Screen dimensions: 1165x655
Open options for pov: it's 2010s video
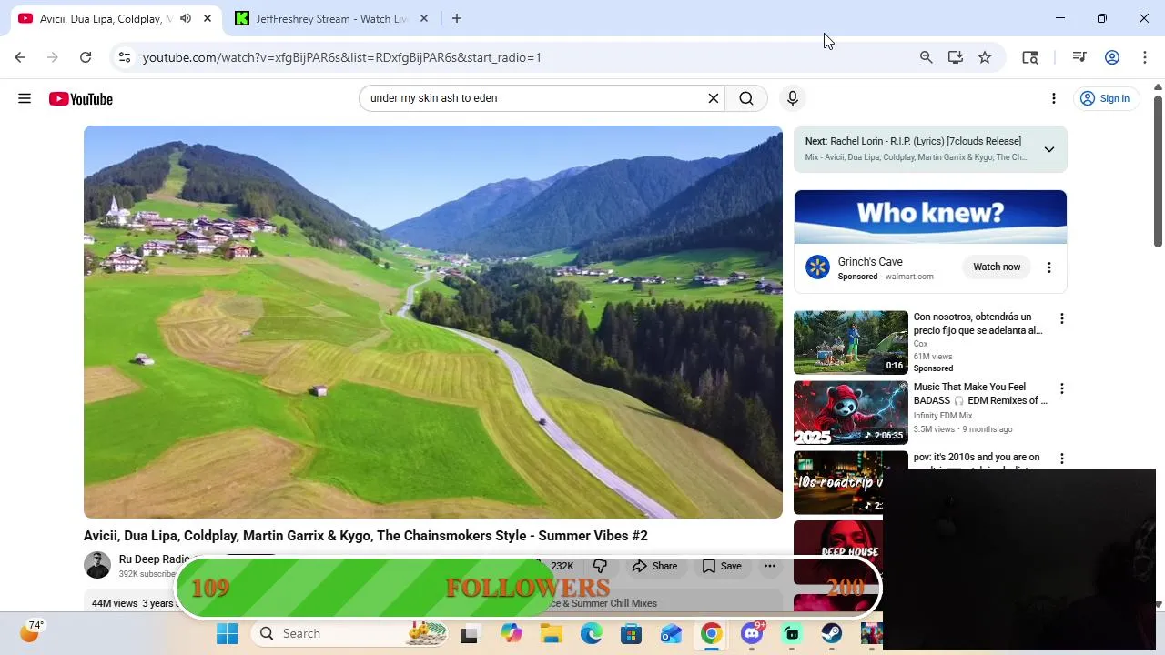pyautogui.click(x=1061, y=458)
